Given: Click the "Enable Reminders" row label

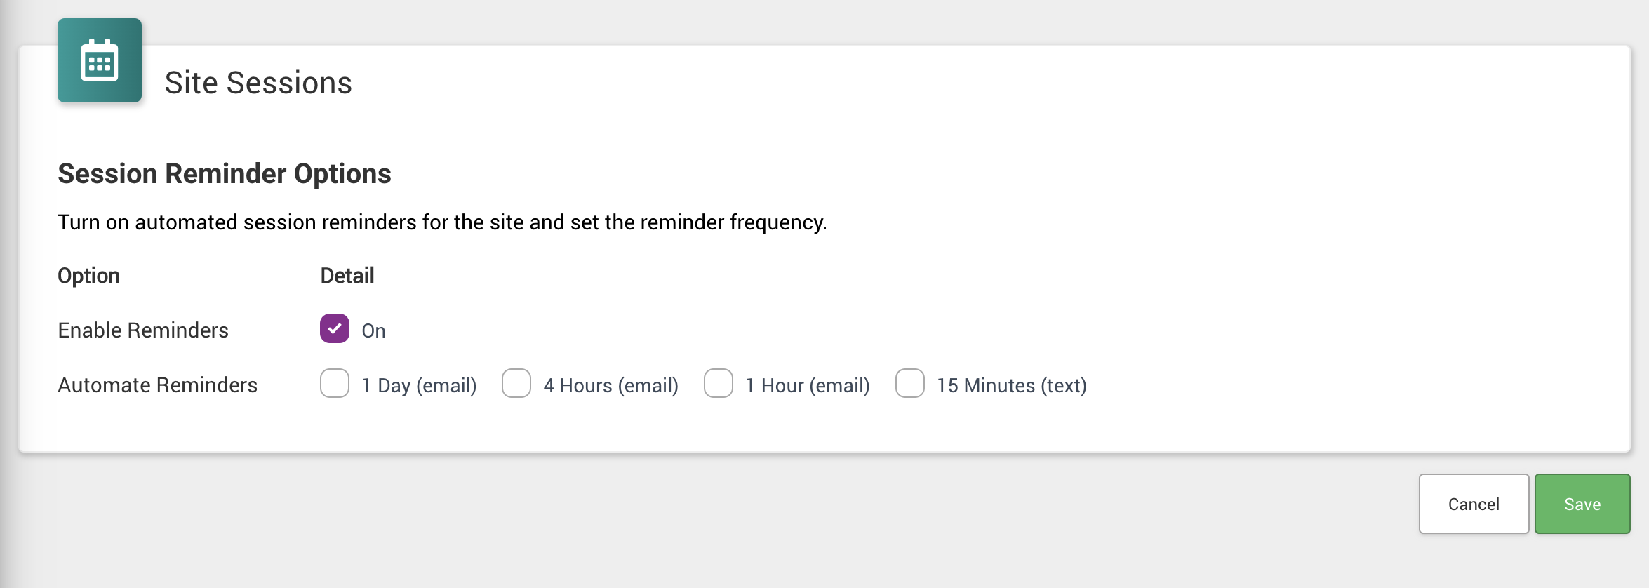Looking at the screenshot, I should (143, 330).
